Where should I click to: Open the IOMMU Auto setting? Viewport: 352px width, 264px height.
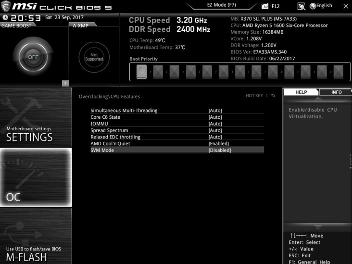[x=215, y=124]
